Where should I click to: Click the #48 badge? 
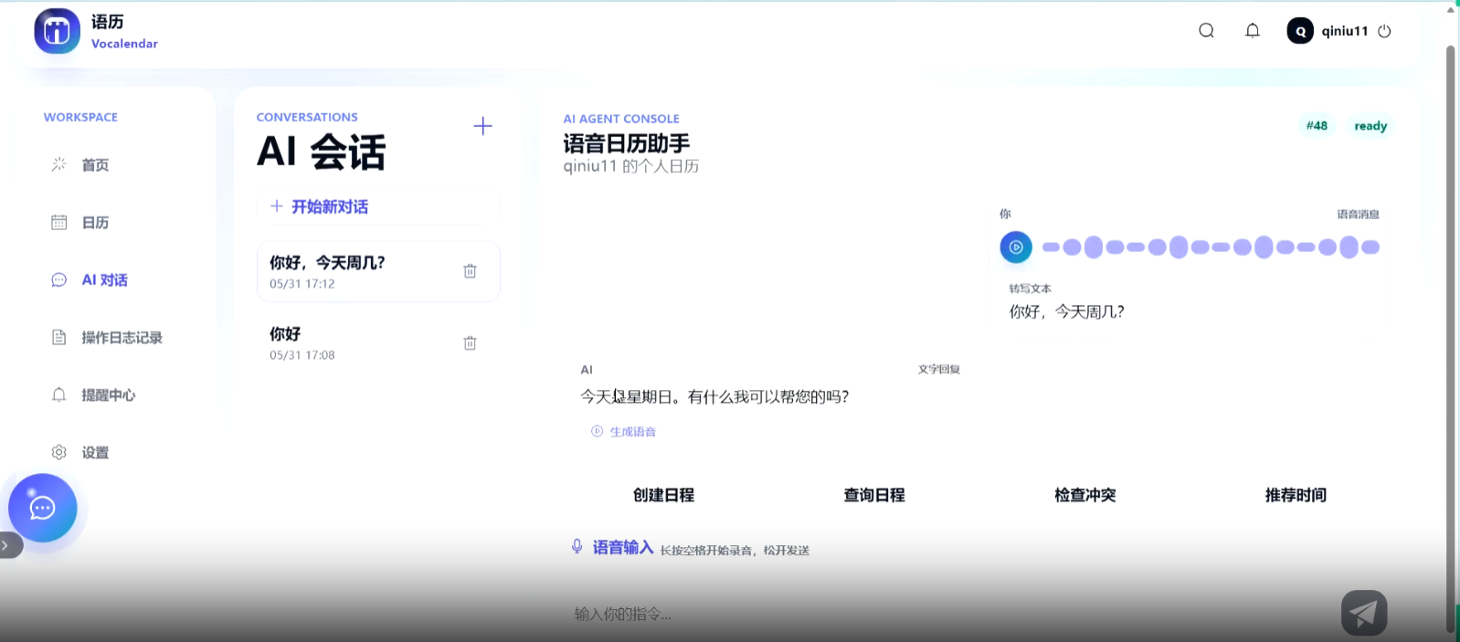click(1317, 126)
